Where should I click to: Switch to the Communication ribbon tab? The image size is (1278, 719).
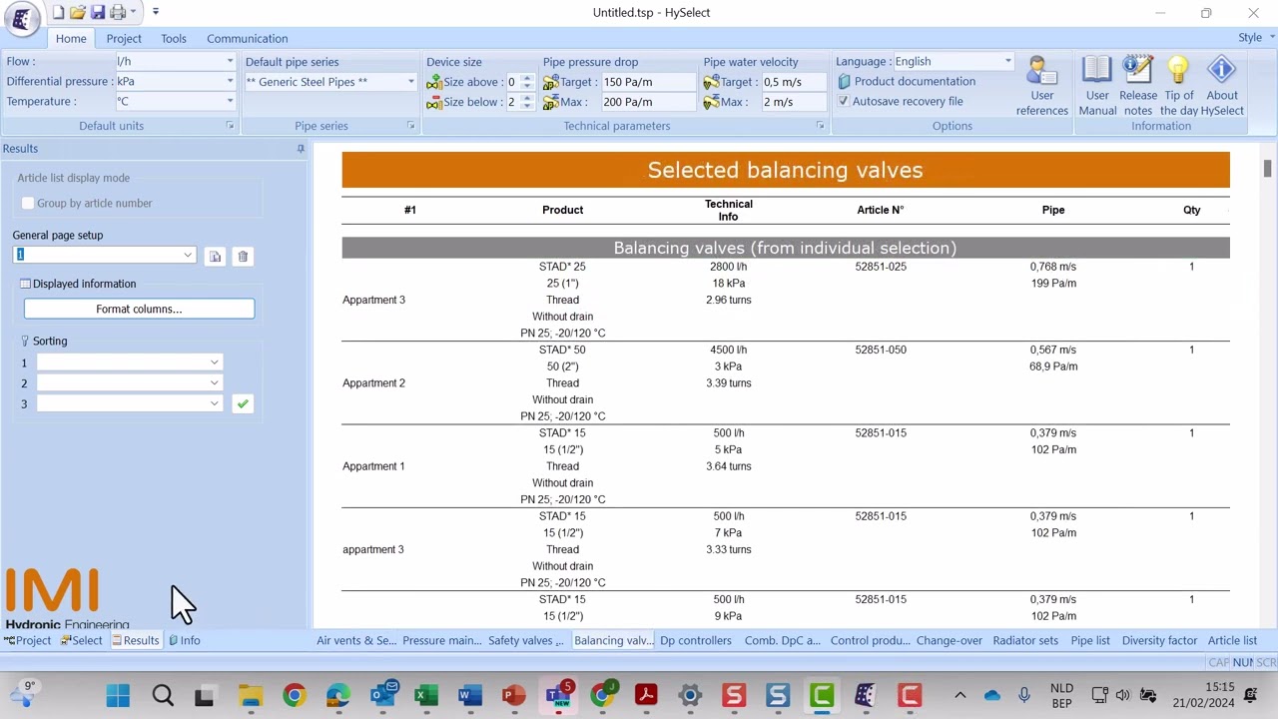(248, 39)
